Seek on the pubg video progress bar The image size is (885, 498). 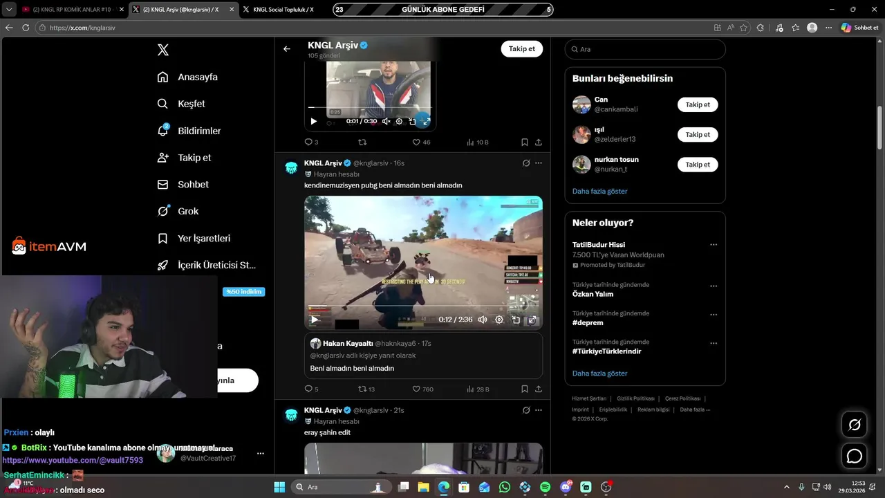point(423,306)
